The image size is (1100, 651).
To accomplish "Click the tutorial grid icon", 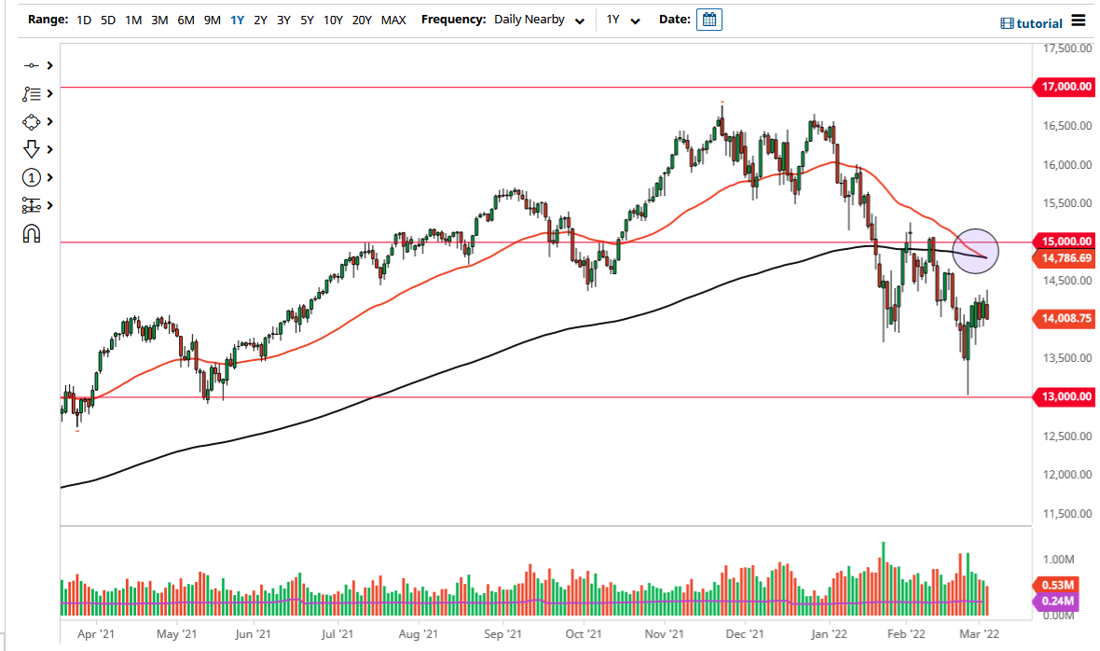I will click(1010, 22).
